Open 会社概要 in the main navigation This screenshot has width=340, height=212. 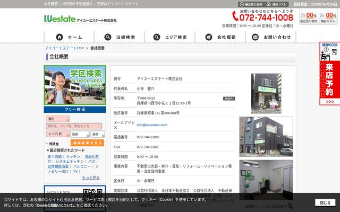pos(220,37)
